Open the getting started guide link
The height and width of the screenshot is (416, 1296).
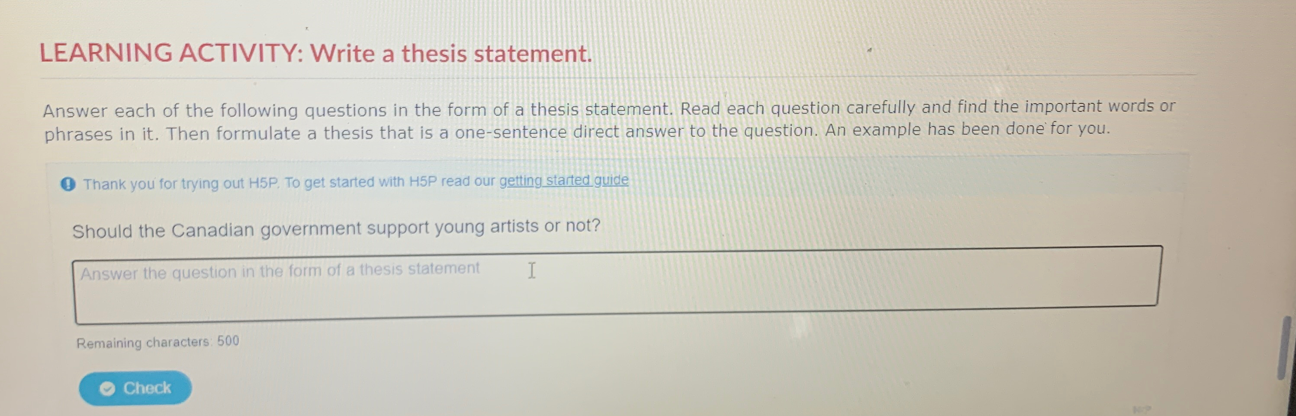pos(563,181)
